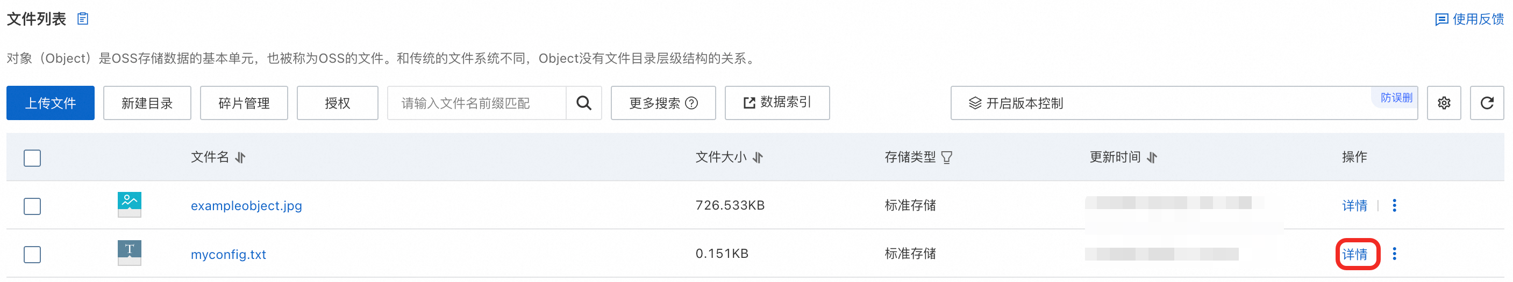The width and height of the screenshot is (1513, 282).
Task: Open more actions for exampleobject.jpg
Action: pos(1394,205)
